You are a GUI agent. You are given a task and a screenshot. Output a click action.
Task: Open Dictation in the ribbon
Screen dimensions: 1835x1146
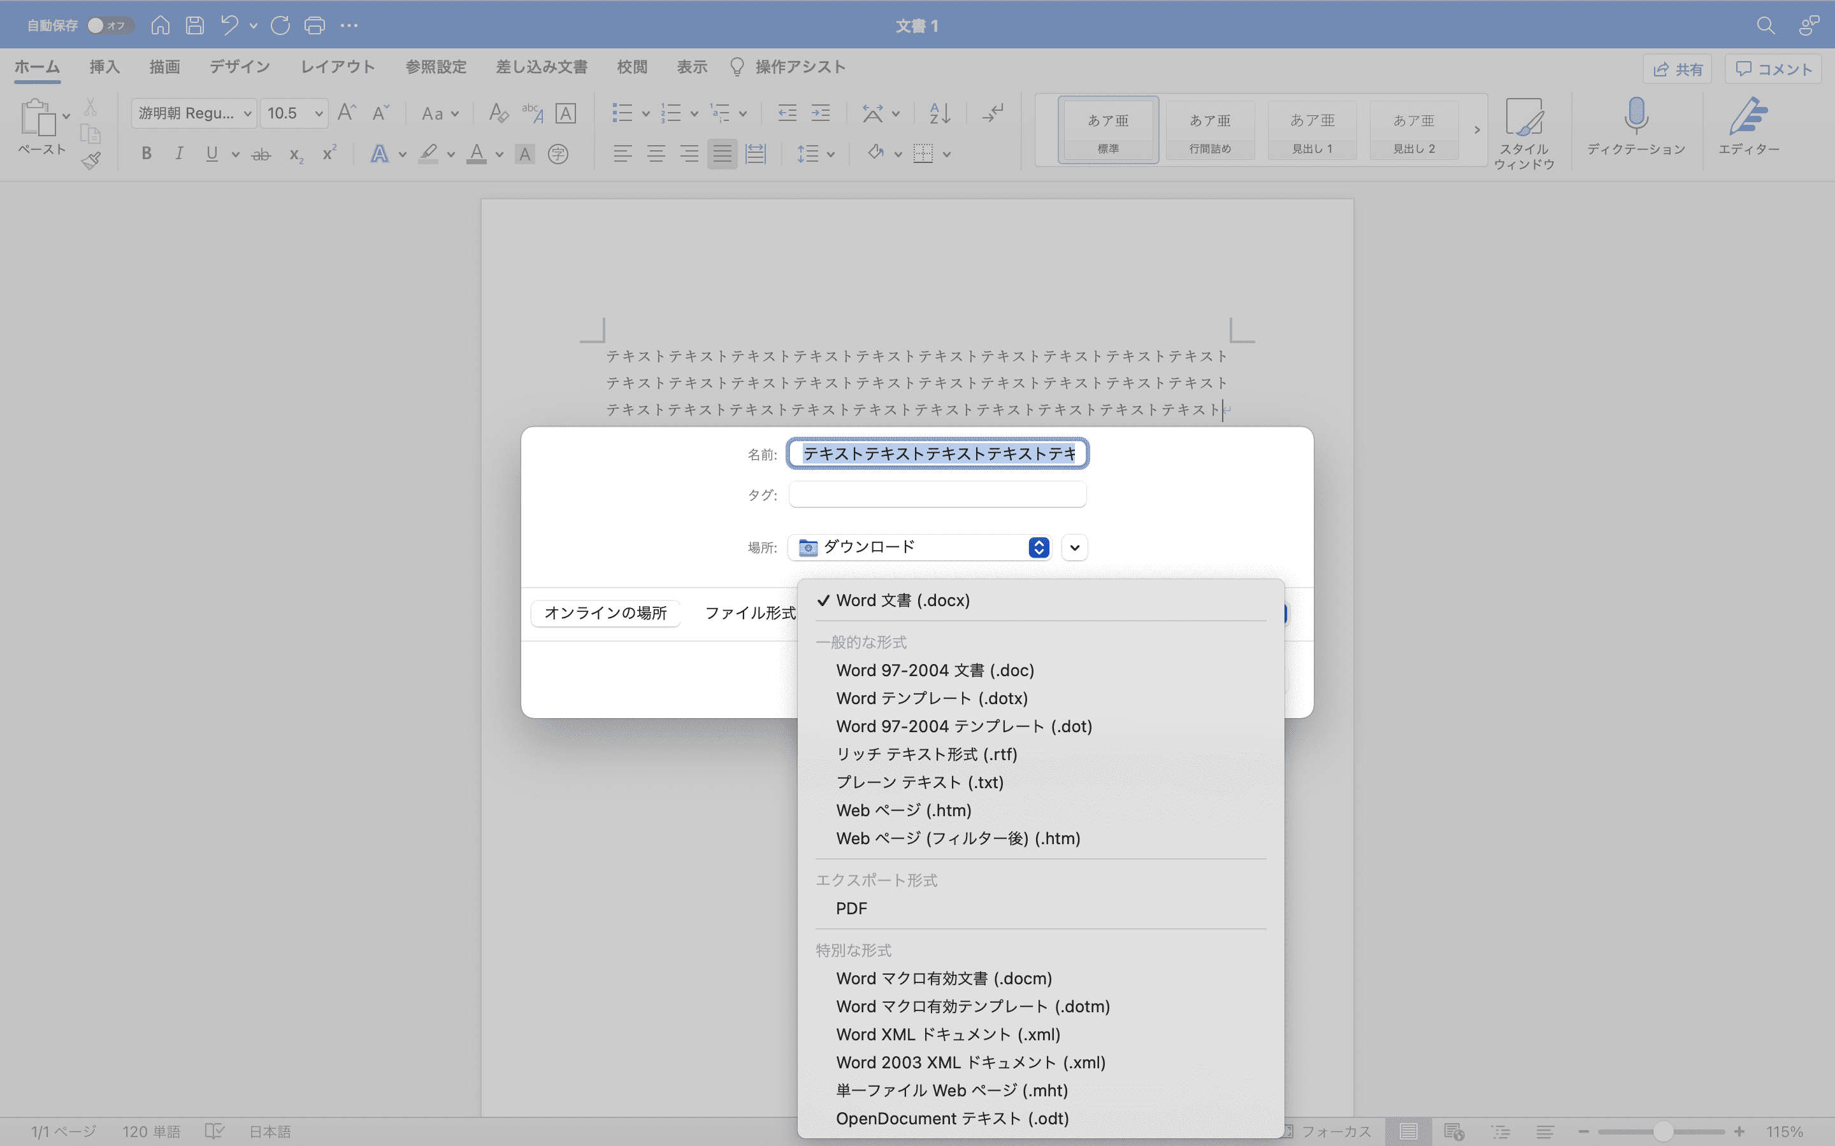pos(1635,129)
